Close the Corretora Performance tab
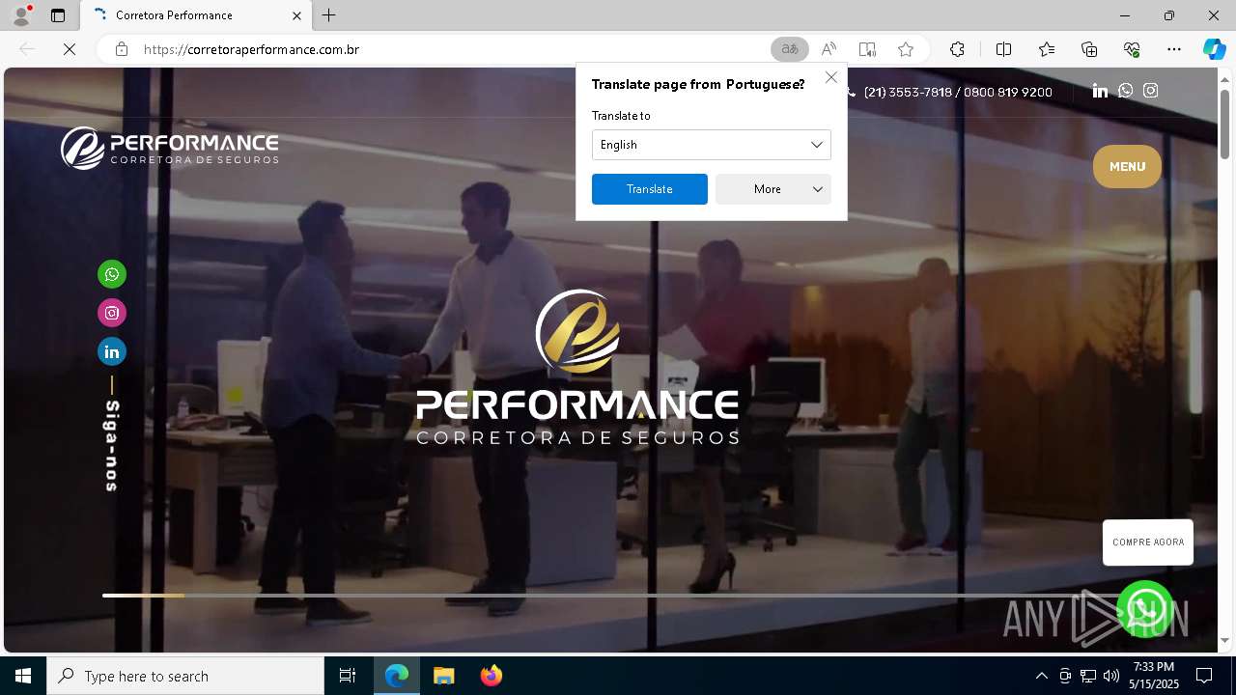 (x=296, y=15)
